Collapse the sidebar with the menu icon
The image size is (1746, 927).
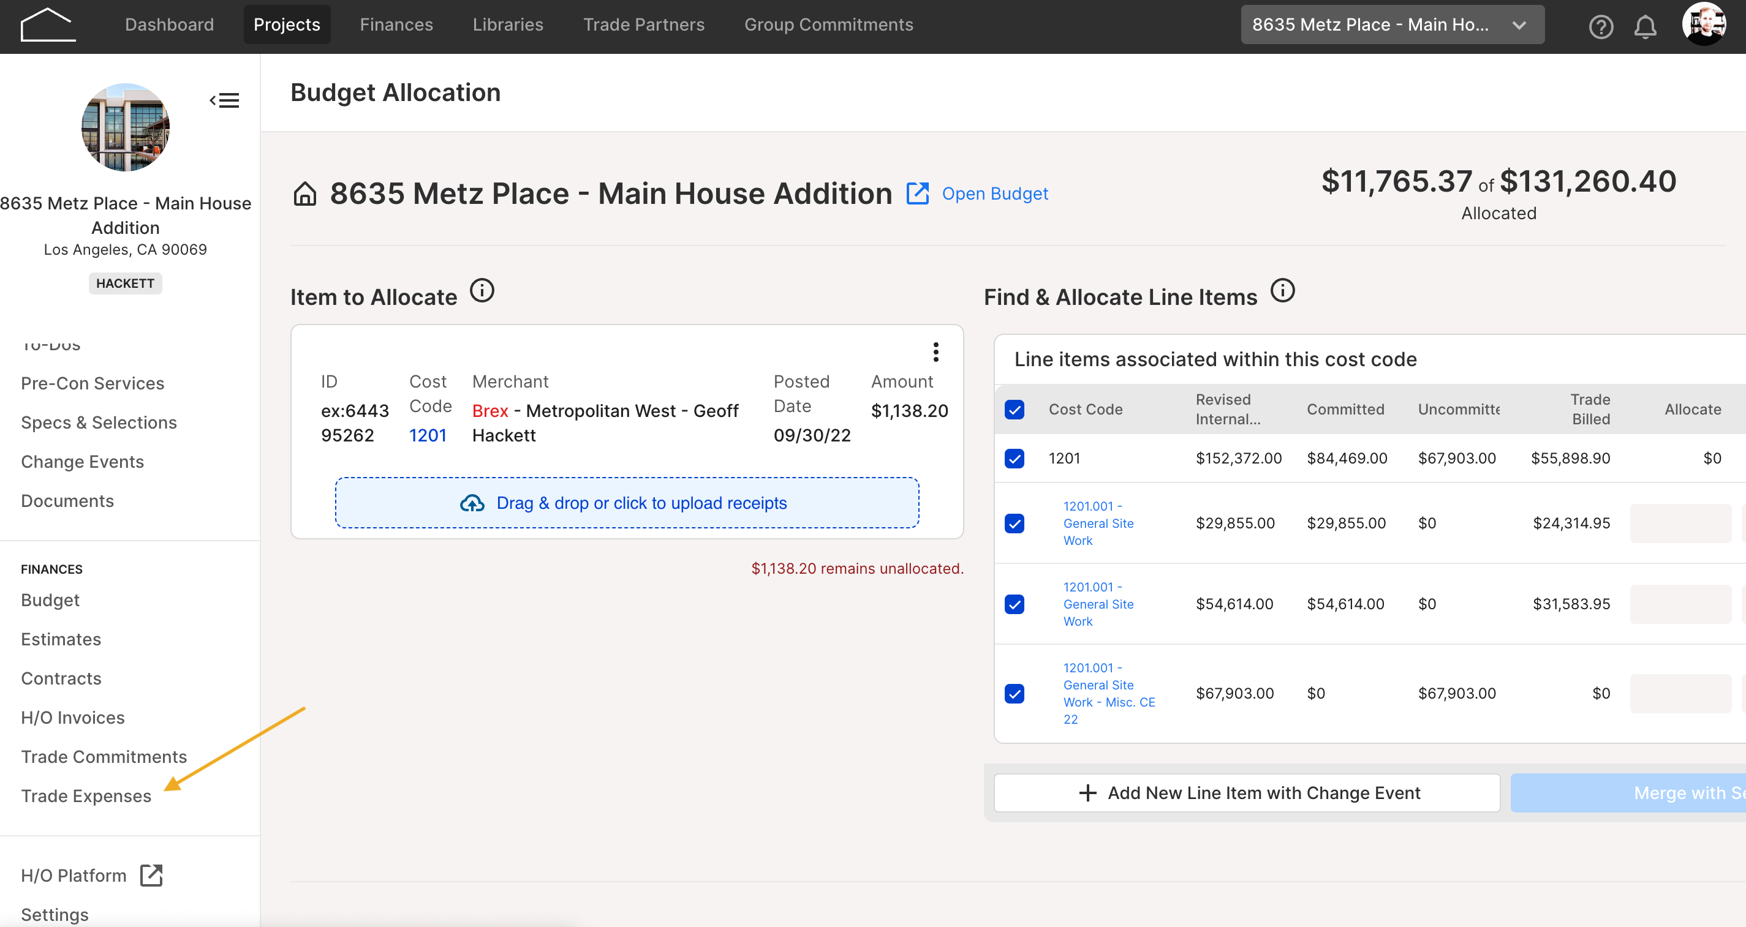point(224,100)
